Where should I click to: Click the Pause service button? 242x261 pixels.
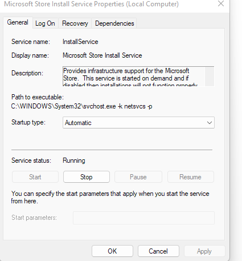(x=138, y=177)
